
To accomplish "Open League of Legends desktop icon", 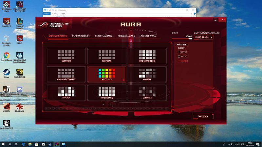I will [x=20, y=23].
